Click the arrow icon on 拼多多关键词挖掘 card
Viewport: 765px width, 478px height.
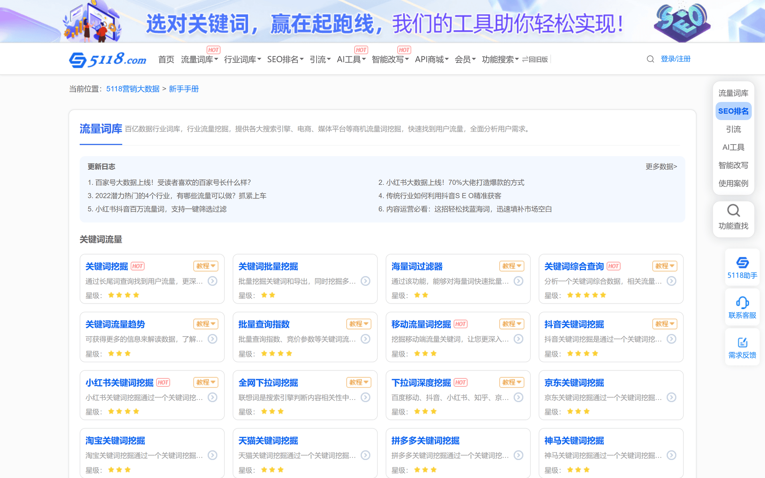[518, 455]
